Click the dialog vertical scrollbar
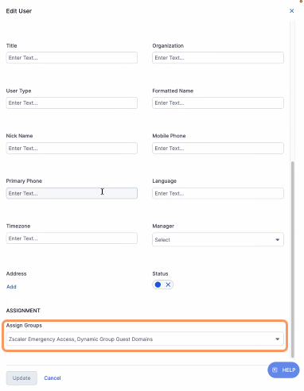 click(x=293, y=260)
